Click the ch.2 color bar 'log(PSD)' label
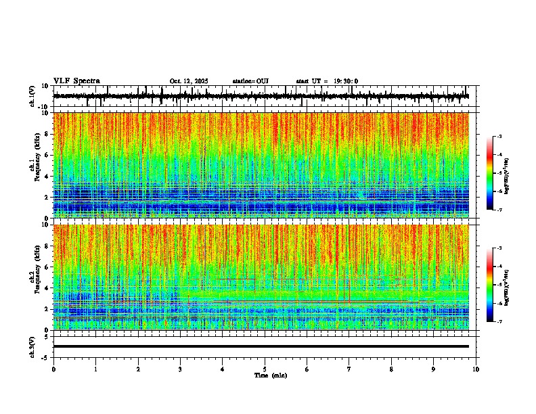Screen dimensions: 536x414 506,287
